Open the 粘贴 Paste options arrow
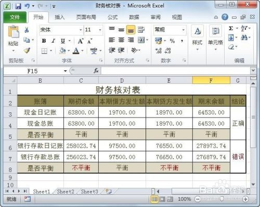The image size is (260, 207). [x=14, y=50]
